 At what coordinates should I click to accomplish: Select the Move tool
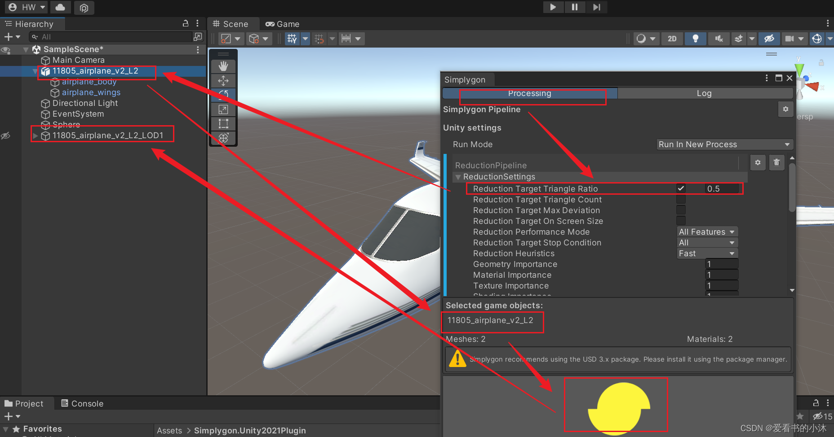[x=223, y=81]
